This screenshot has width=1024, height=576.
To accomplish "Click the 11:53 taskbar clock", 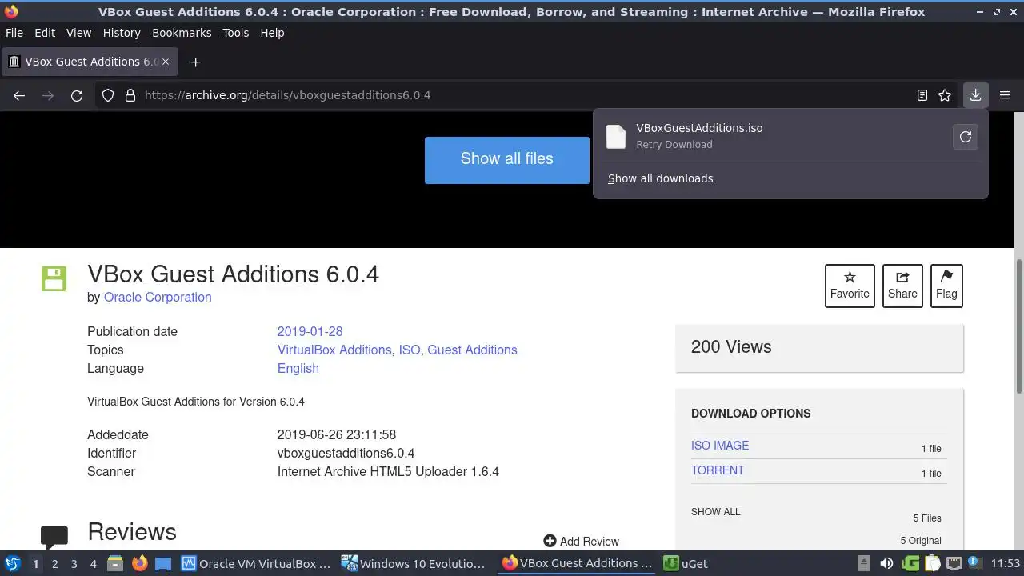I will tap(1005, 563).
